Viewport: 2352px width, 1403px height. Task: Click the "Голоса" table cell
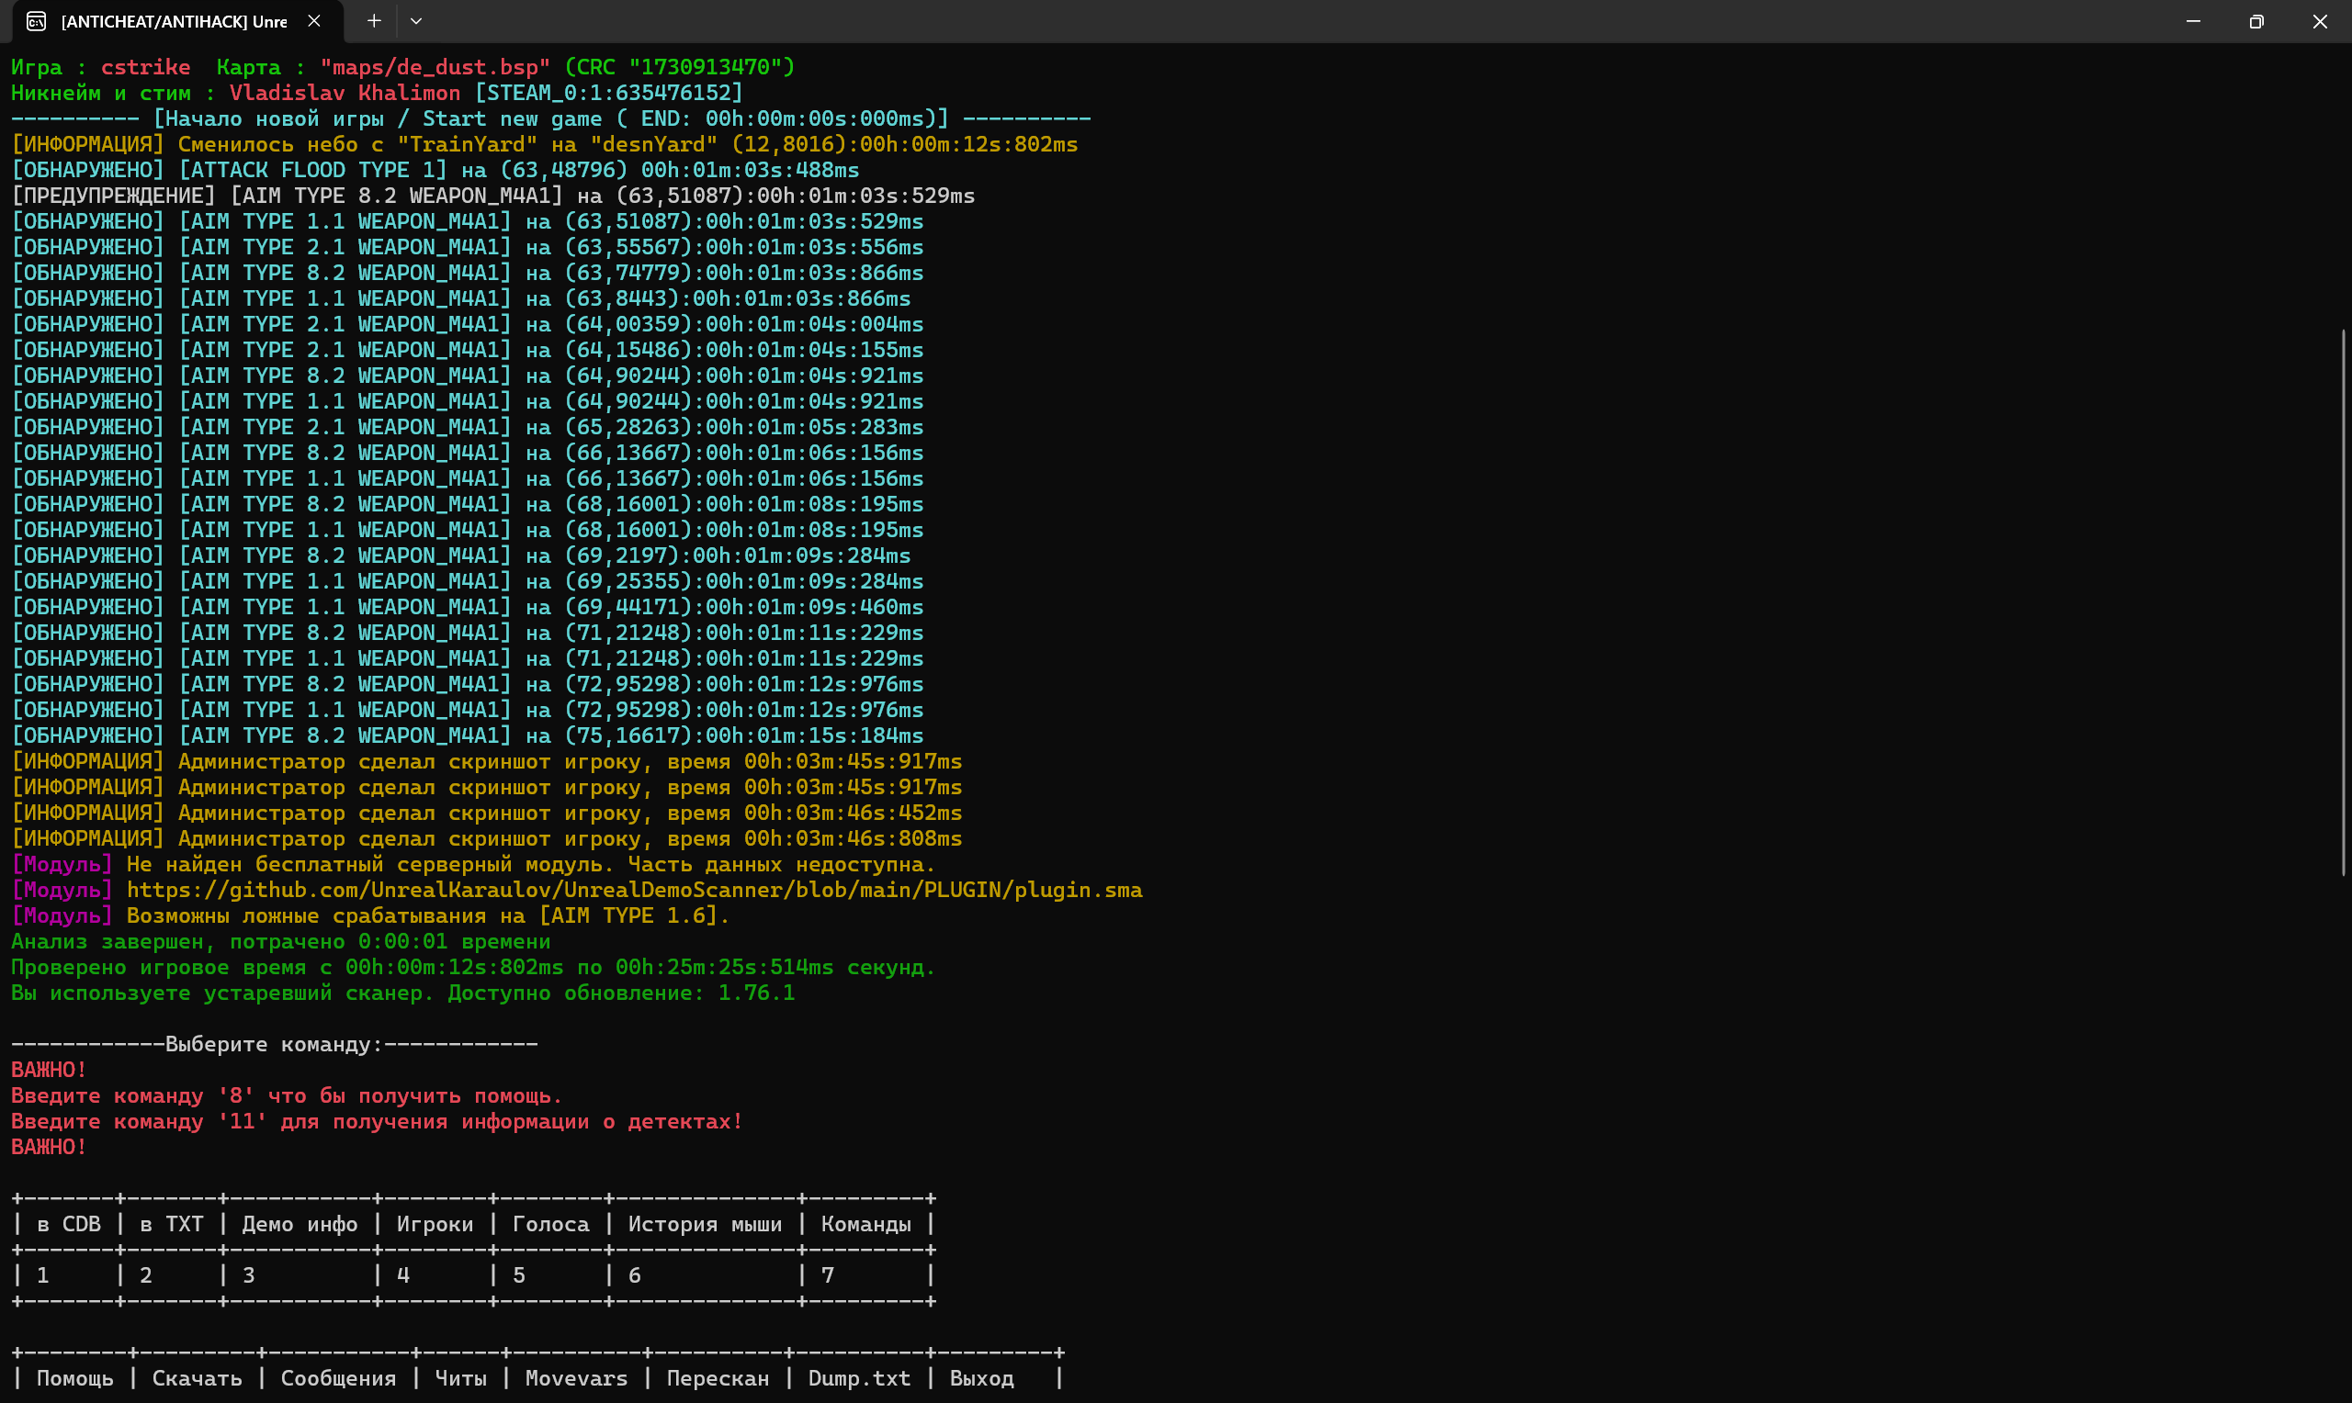tap(550, 1224)
